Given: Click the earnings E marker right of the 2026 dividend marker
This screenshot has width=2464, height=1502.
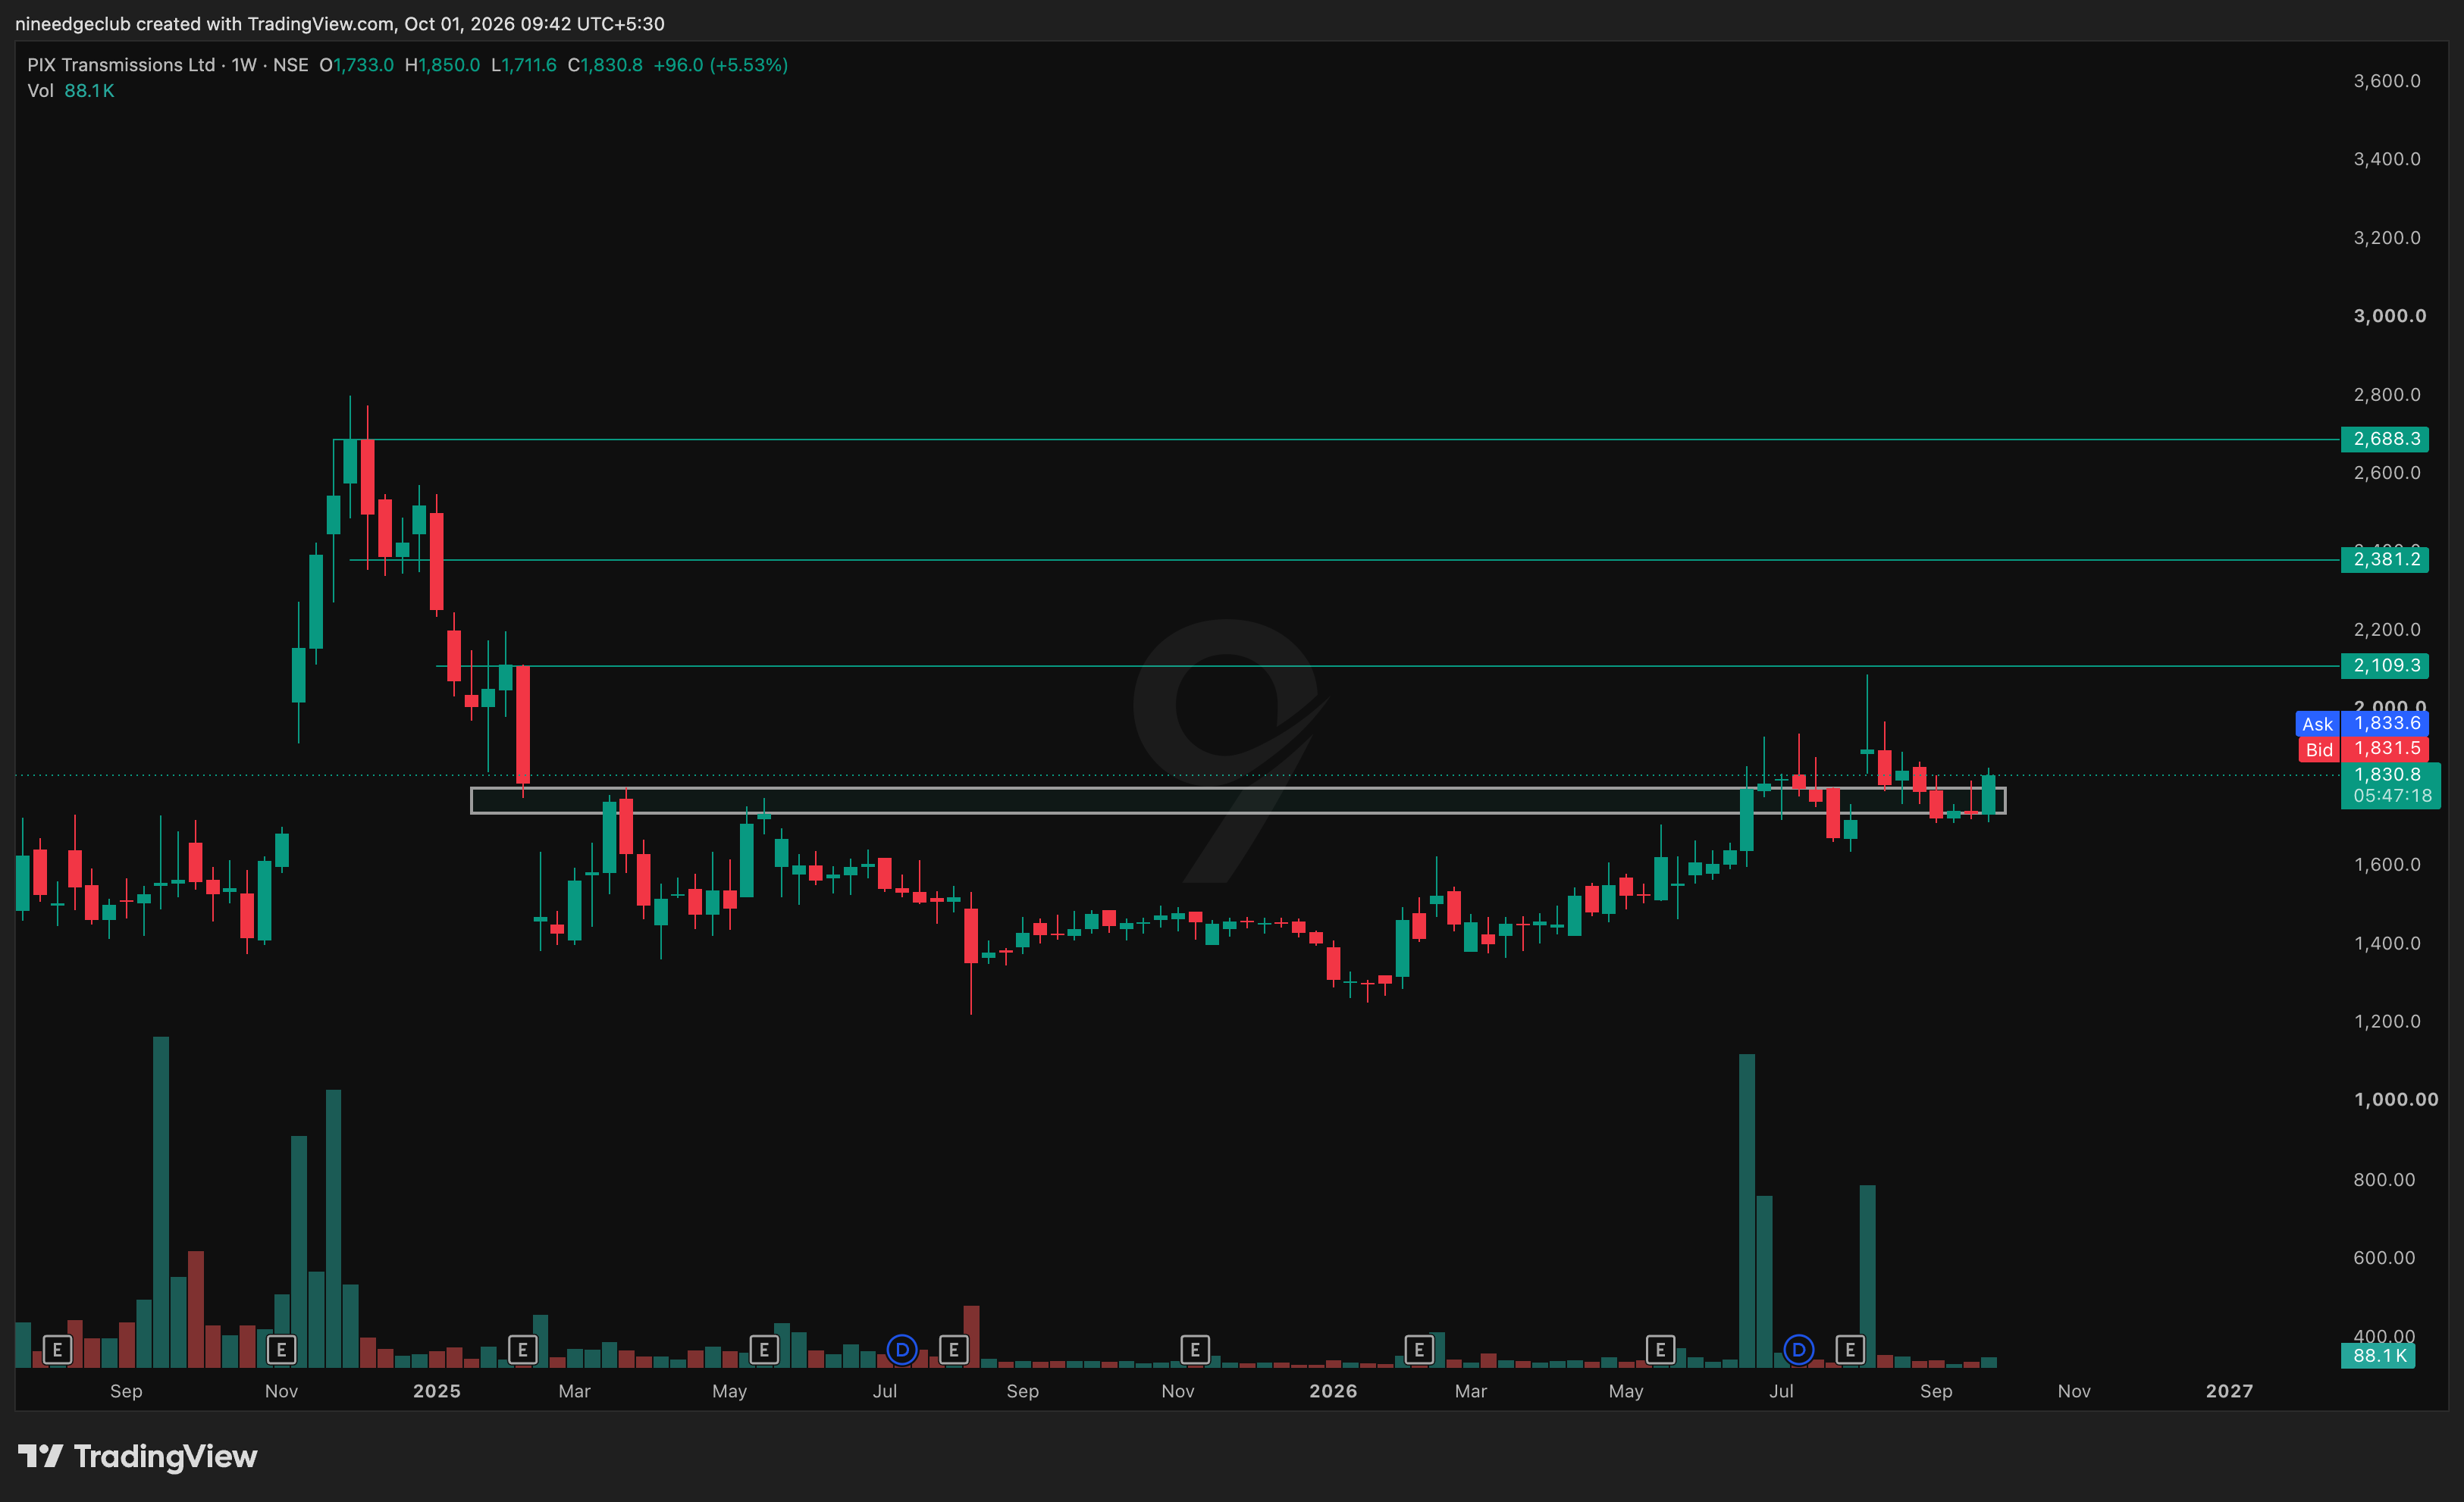Looking at the screenshot, I should [x=1850, y=1350].
